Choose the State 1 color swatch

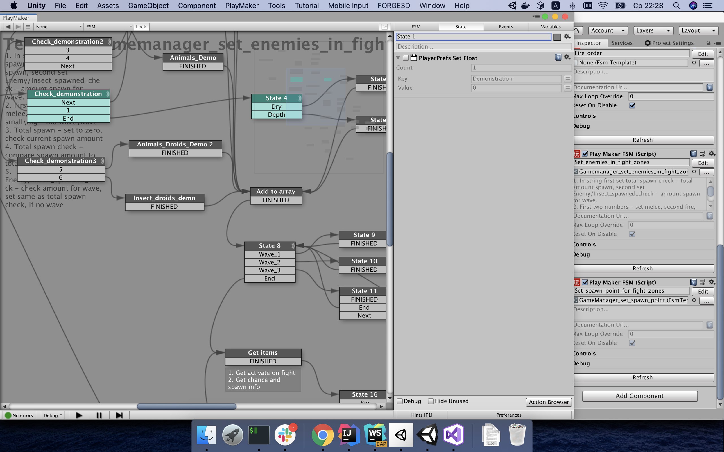tap(557, 37)
